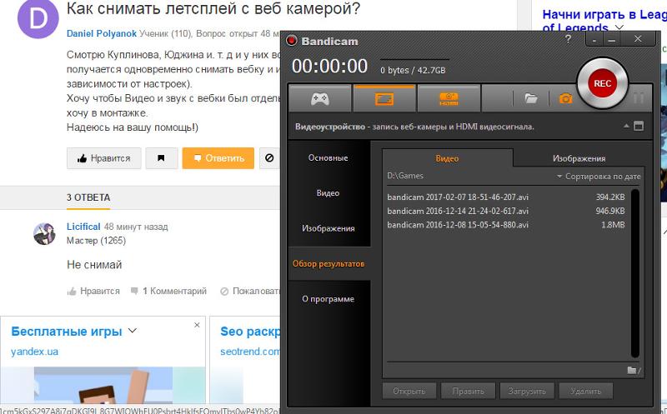Click the Править button
667x414 pixels.
coord(468,391)
